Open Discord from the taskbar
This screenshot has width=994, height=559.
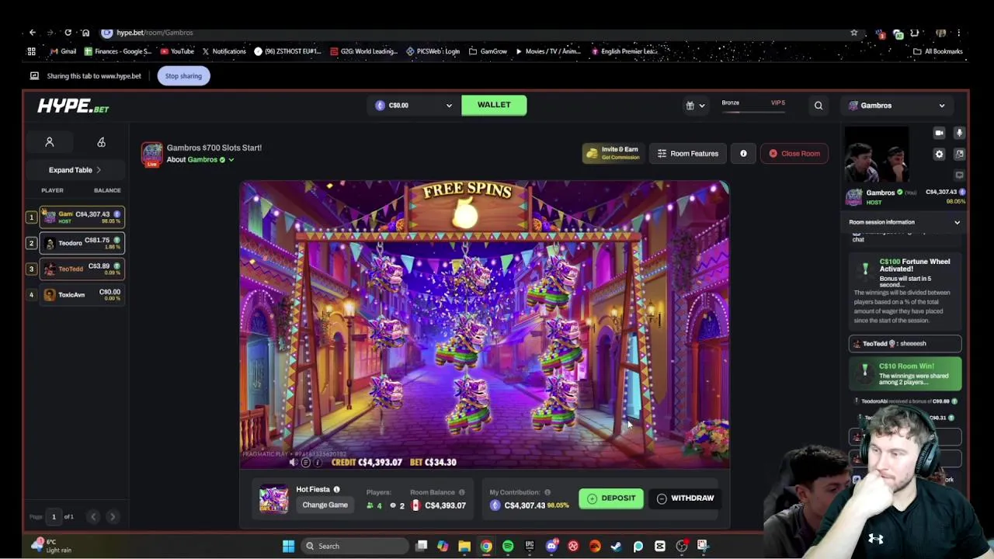(x=551, y=546)
